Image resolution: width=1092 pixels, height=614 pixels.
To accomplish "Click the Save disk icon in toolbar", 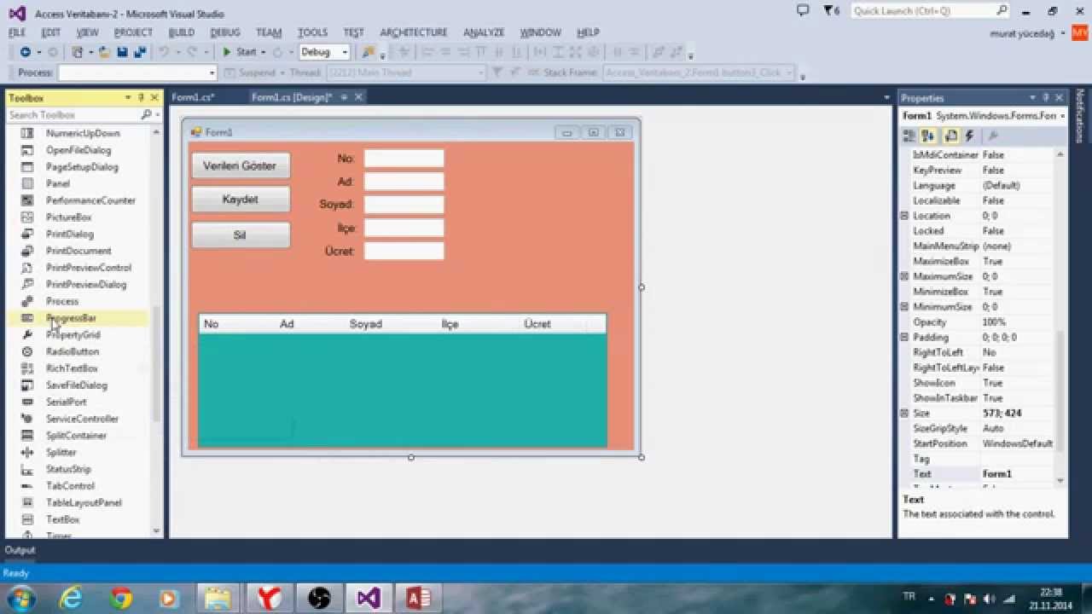I will point(122,52).
